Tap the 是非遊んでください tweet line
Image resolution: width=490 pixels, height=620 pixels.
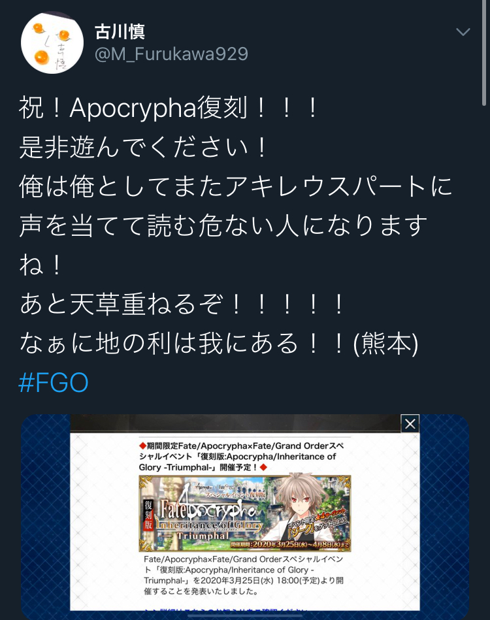pos(143,147)
